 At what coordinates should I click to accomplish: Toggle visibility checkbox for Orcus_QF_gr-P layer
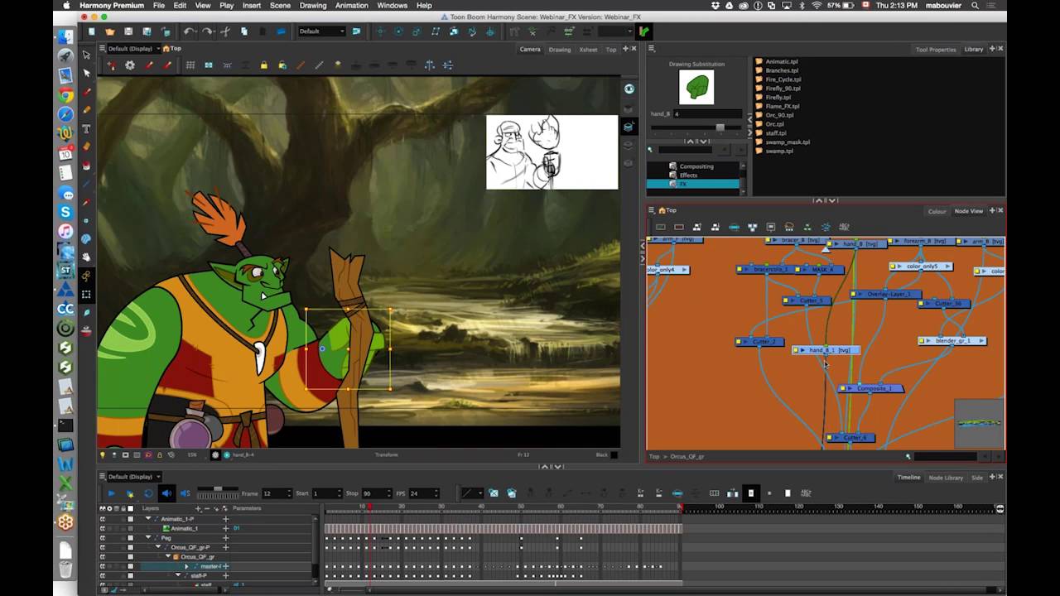click(103, 547)
